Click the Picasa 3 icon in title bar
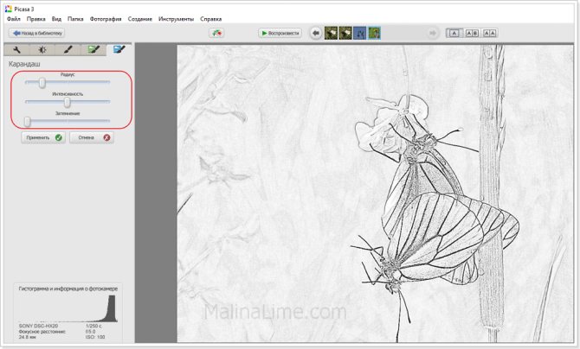 [x=9, y=9]
